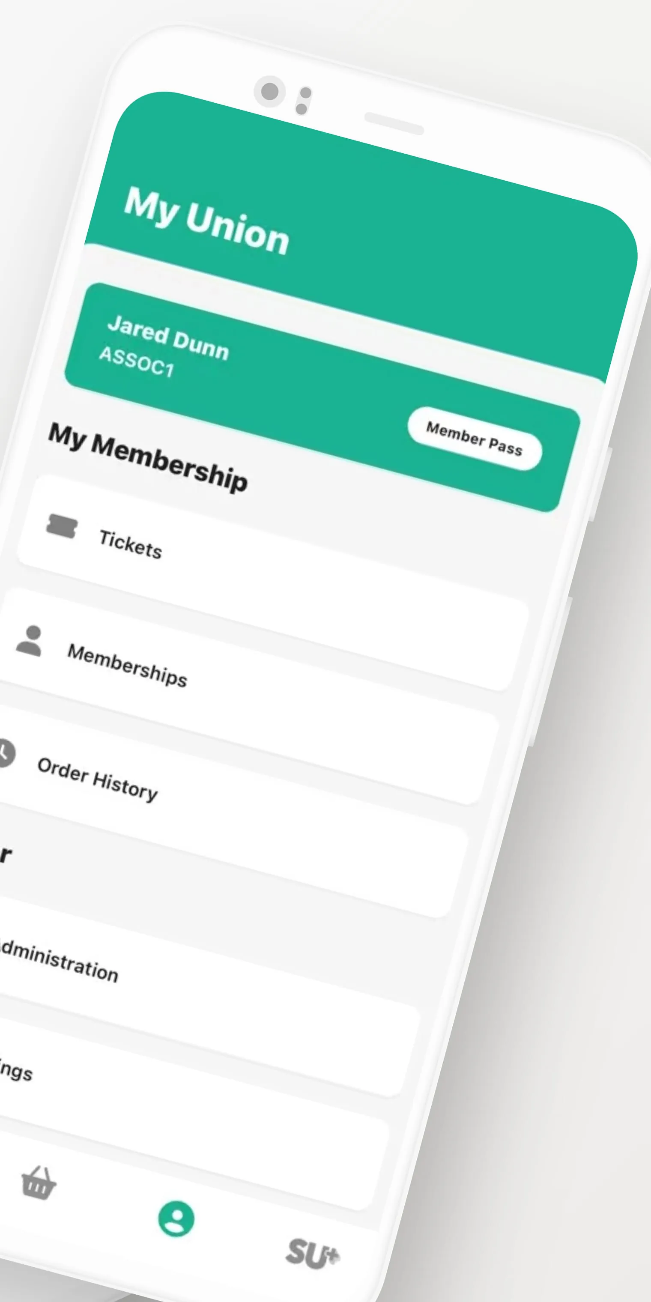Tap the phone's earpiece speaker slot
Viewport: 651px width, 1302px height.
click(x=394, y=124)
